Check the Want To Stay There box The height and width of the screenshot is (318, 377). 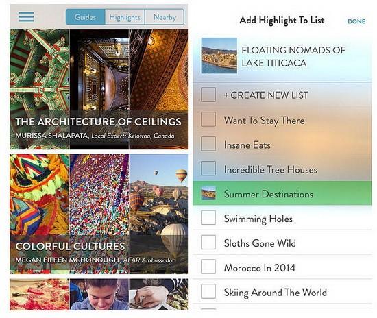[208, 119]
